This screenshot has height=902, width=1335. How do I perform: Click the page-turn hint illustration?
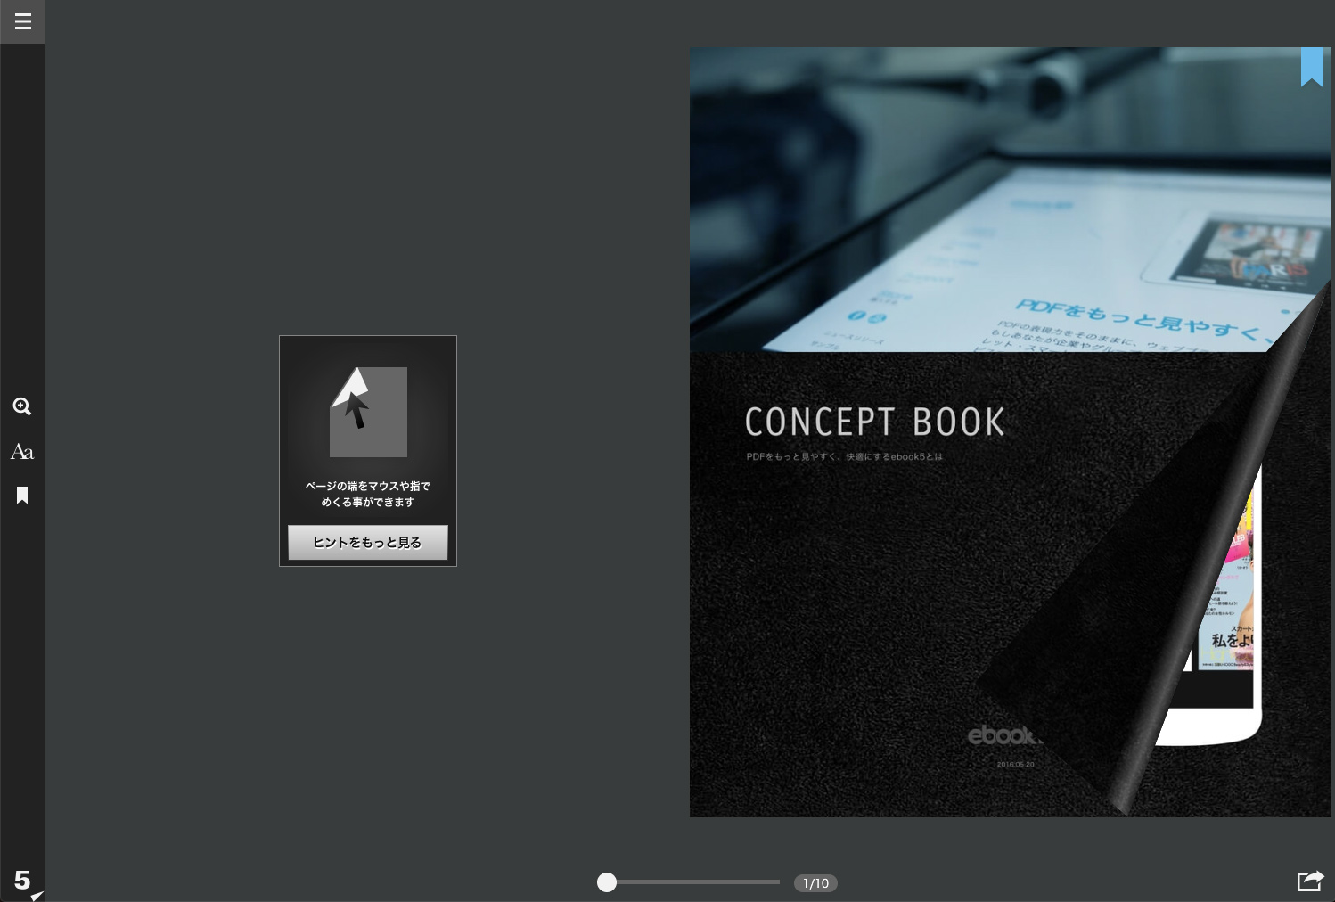[x=368, y=412]
